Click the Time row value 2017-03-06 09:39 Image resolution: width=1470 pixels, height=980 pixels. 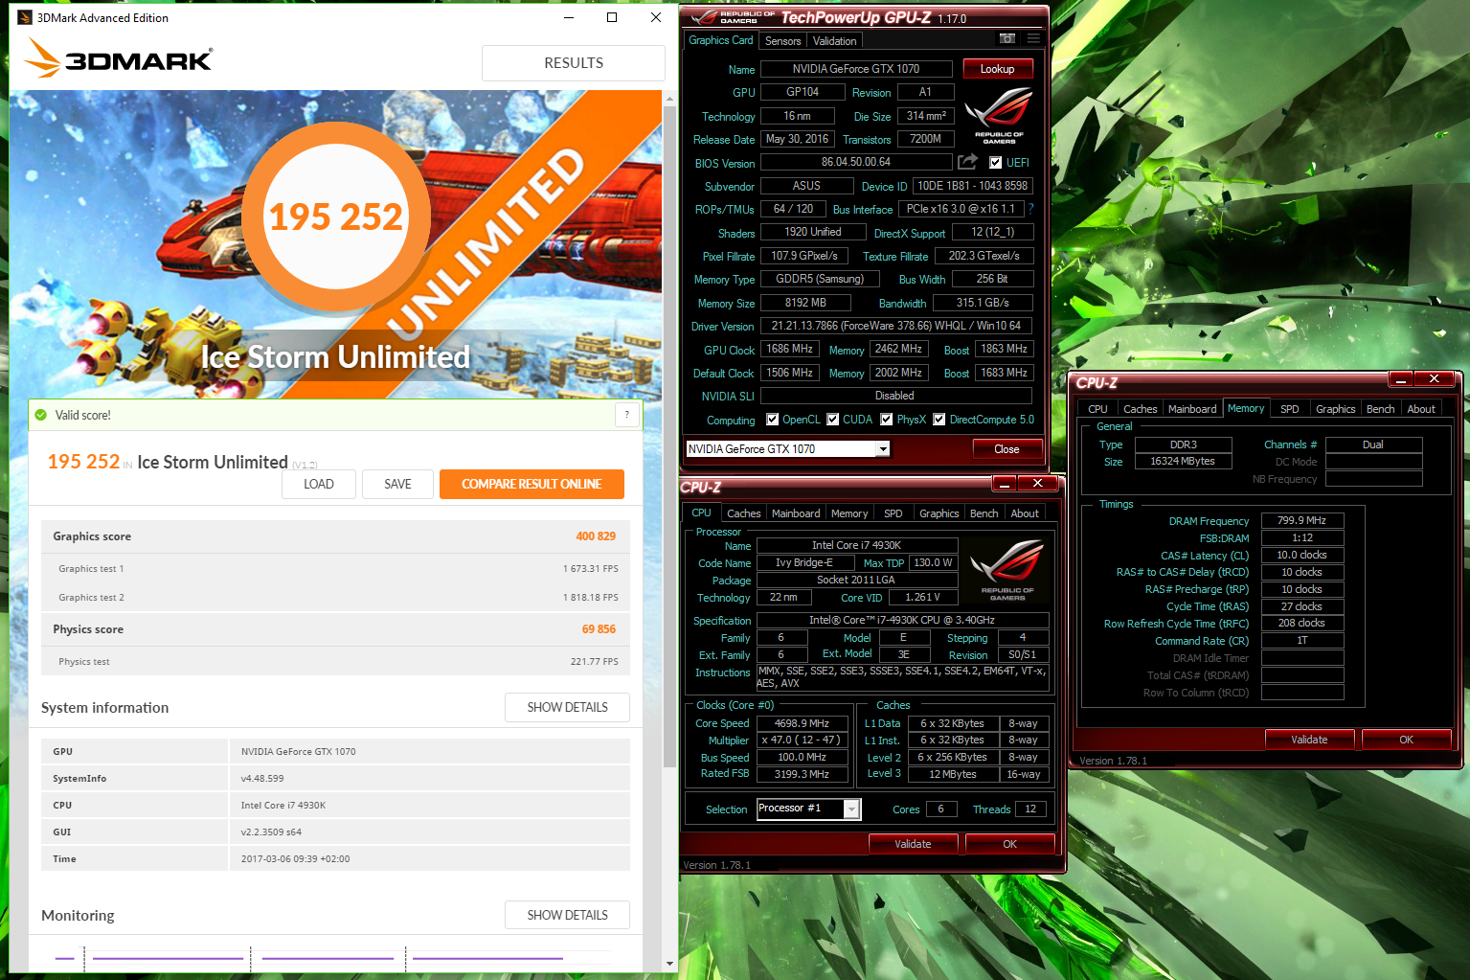(x=295, y=859)
